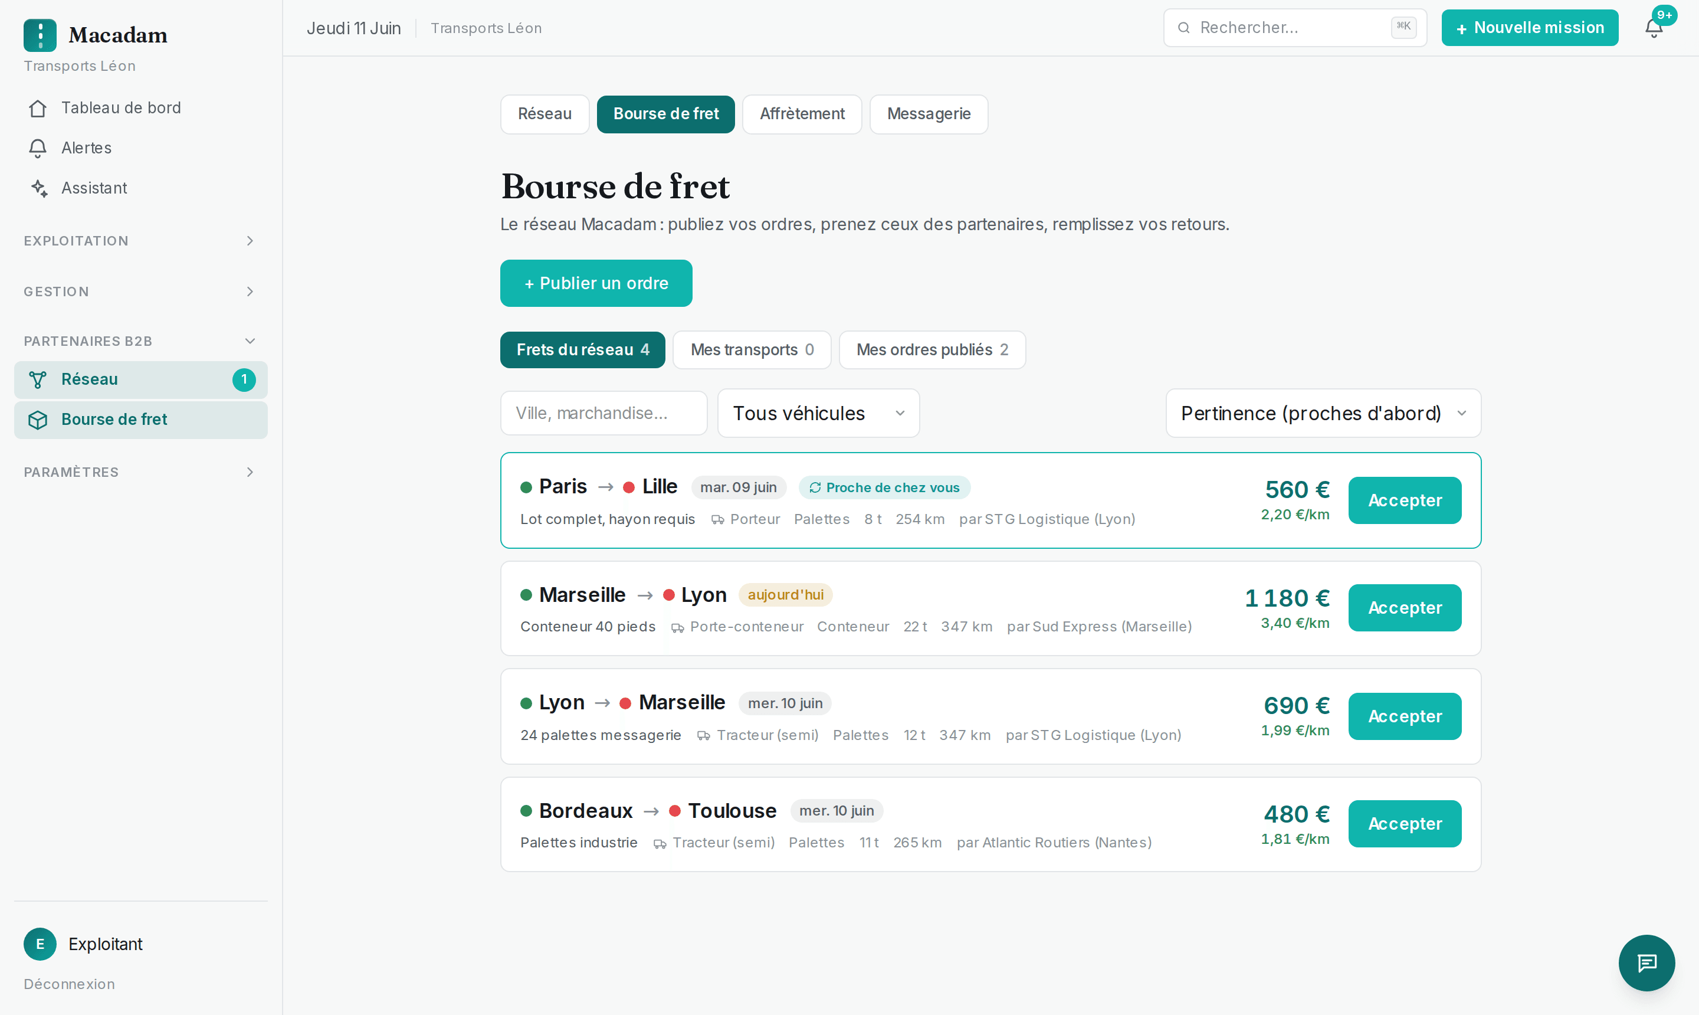1699x1015 pixels.
Task: Open Alertes menu entry
Action: [x=141, y=148]
